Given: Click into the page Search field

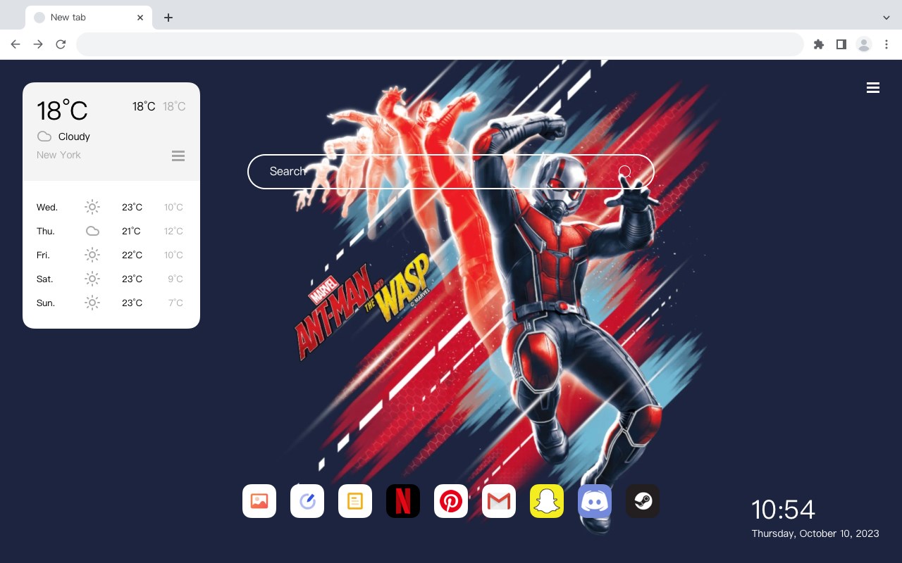Looking at the screenshot, I should click(x=451, y=172).
